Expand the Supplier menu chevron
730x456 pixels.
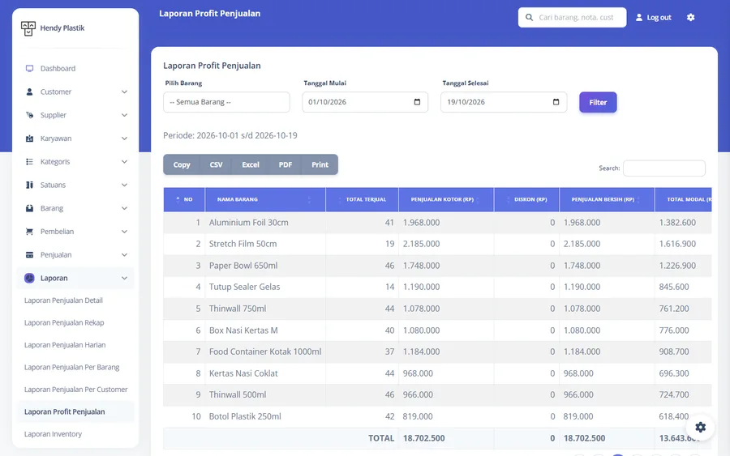pos(124,115)
